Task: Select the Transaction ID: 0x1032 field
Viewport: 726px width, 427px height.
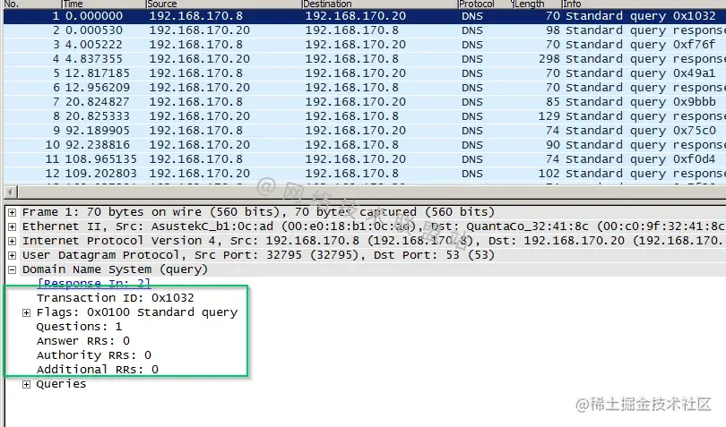Action: (x=116, y=298)
